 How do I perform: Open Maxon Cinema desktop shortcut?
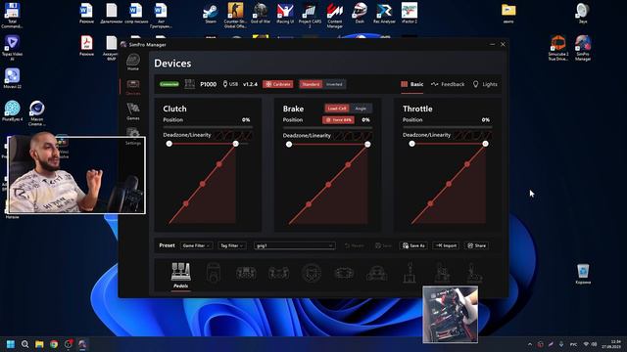tap(36, 113)
